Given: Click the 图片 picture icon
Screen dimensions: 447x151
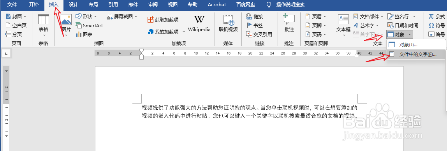Looking at the screenshot, I should [x=66, y=20].
